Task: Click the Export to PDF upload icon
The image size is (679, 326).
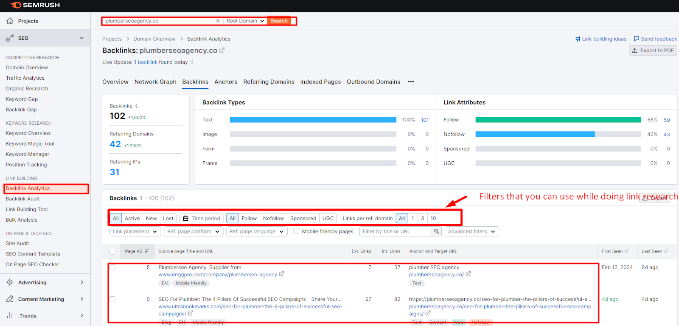Action: coord(635,51)
